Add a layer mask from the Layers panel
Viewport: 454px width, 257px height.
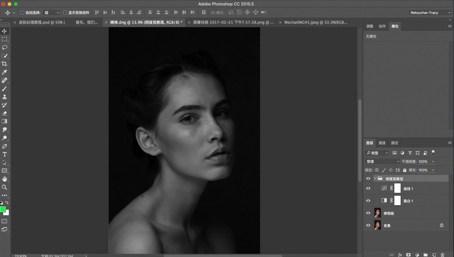[x=408, y=255]
